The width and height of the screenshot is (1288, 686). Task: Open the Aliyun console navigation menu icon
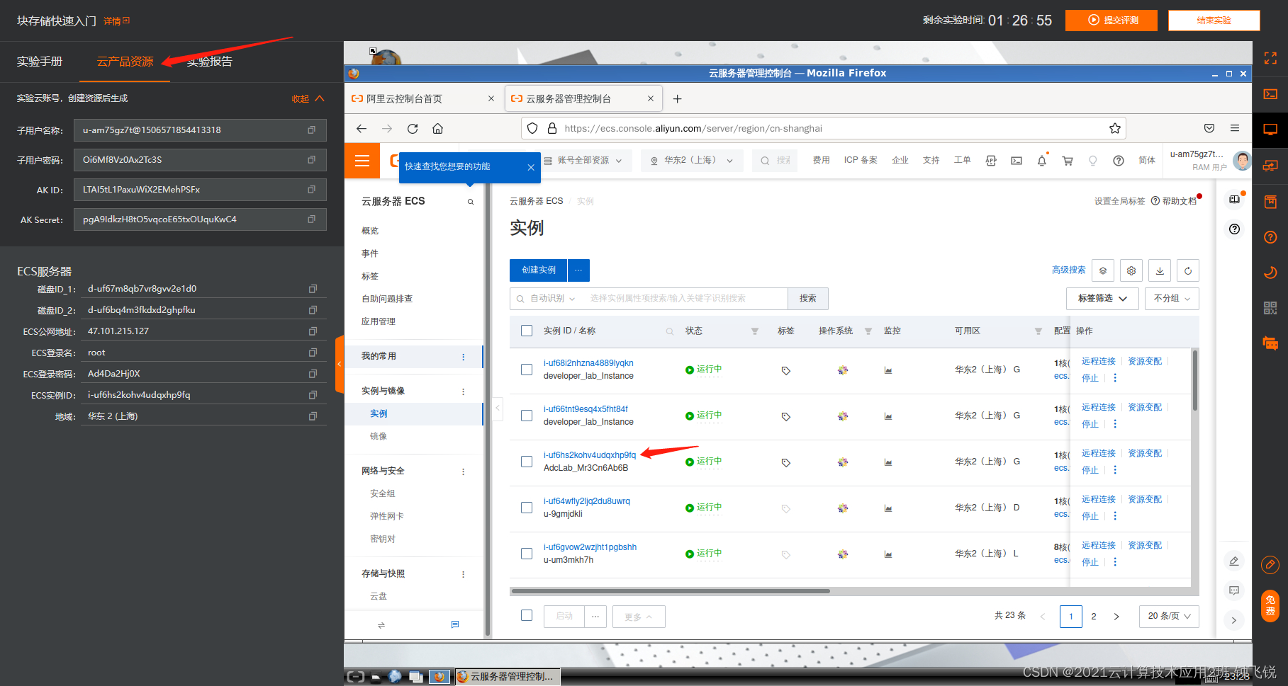pos(362,161)
